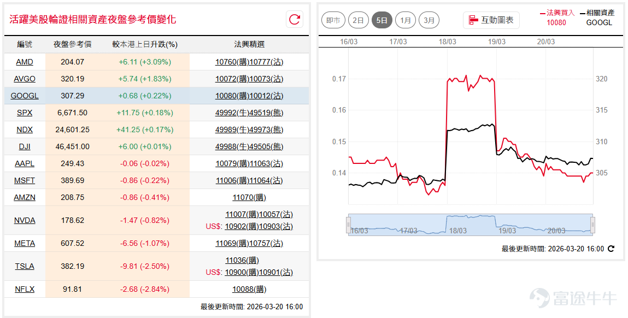
Task: Click the 18/03 date label on chart axis
Action: click(448, 42)
